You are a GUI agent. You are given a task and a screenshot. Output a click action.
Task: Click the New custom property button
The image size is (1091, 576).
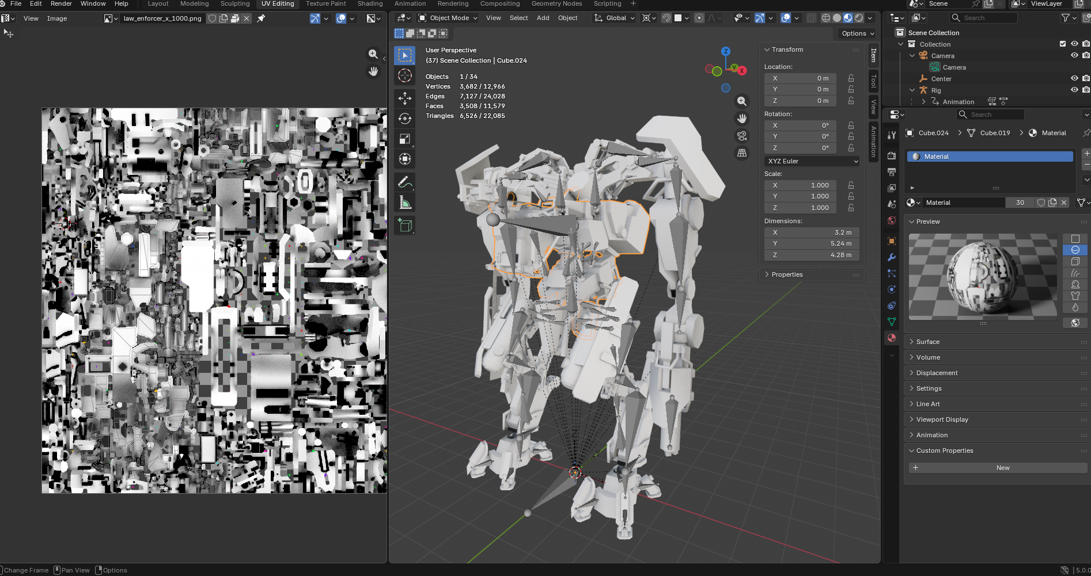click(x=1002, y=467)
